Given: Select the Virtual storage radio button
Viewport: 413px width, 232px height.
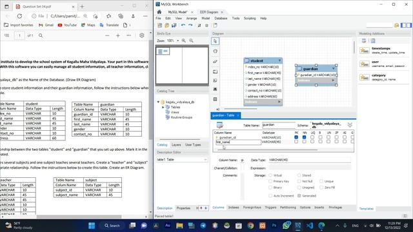Looking at the screenshot, I should 270,175.
